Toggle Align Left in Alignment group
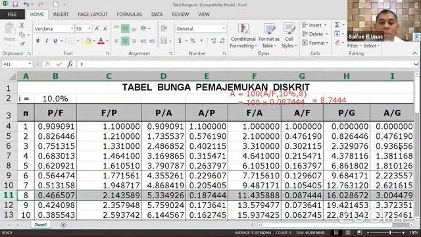 (x=116, y=41)
